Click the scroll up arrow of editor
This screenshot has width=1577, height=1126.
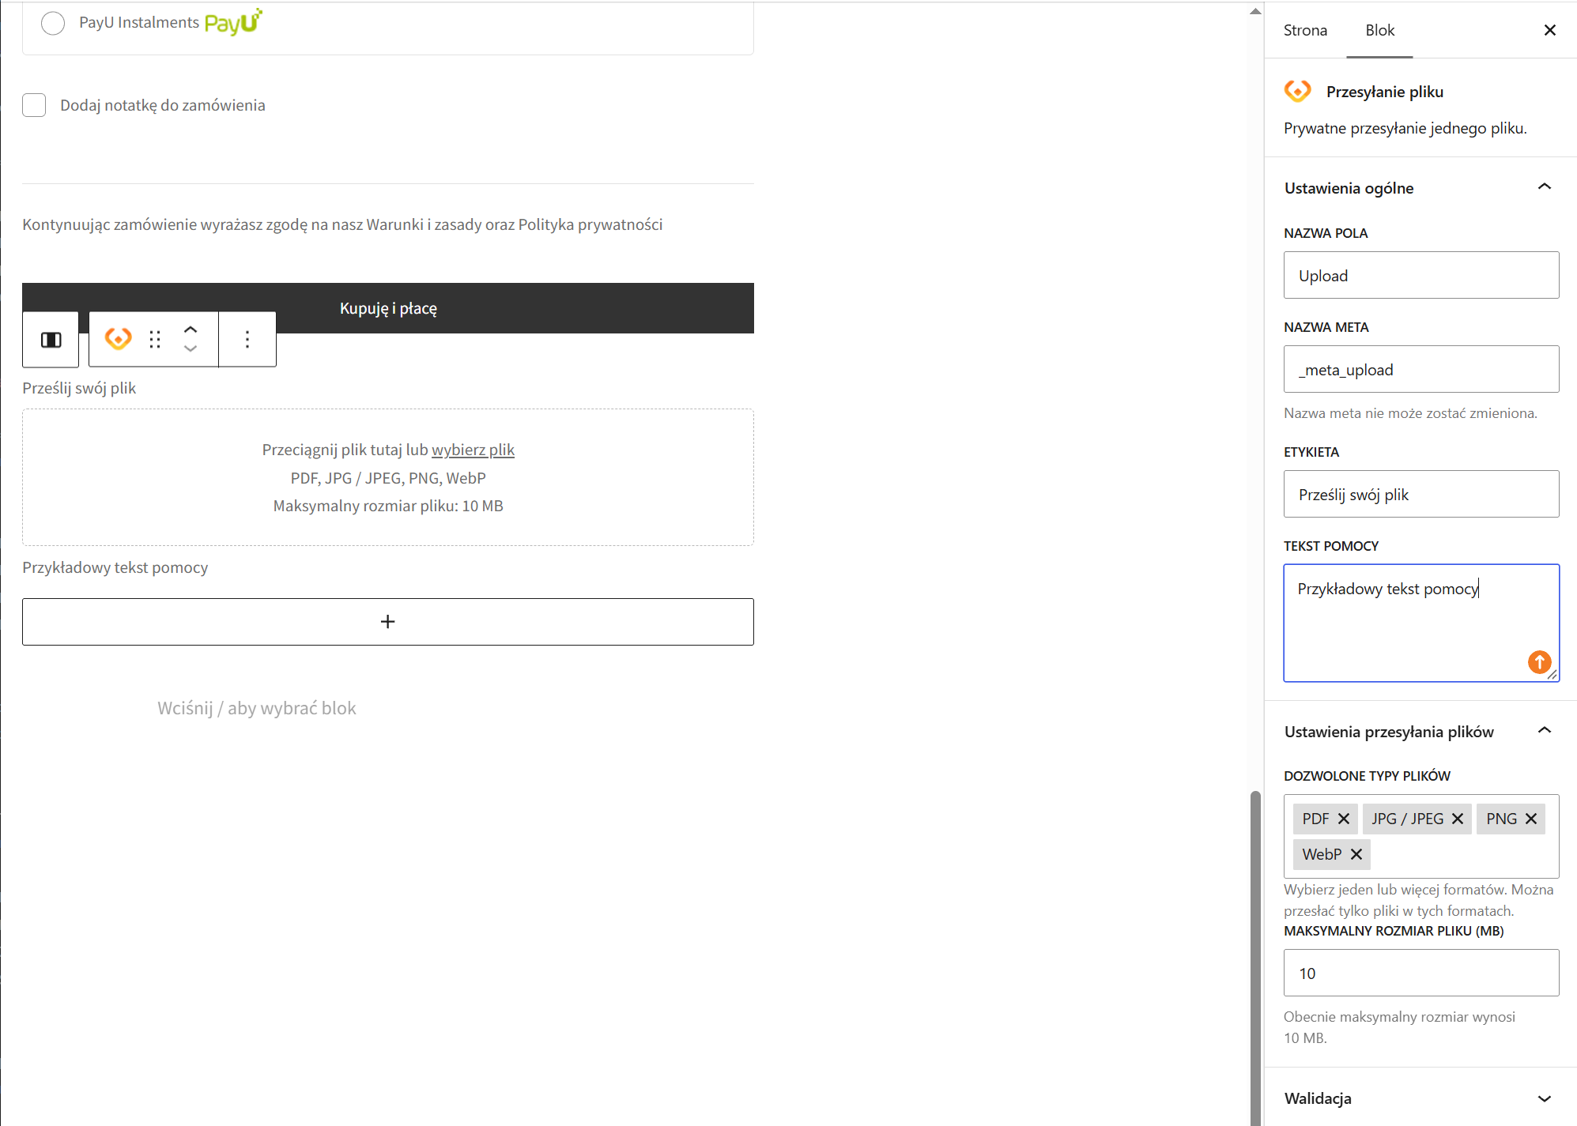coord(1255,11)
